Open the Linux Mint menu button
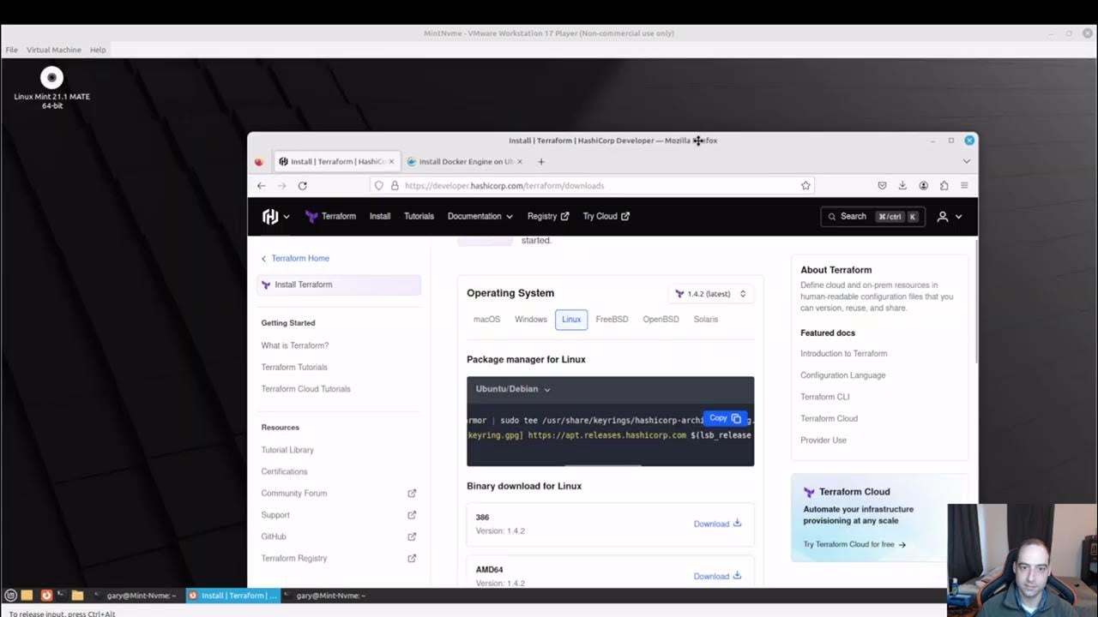Viewport: 1098px width, 617px height. point(11,595)
